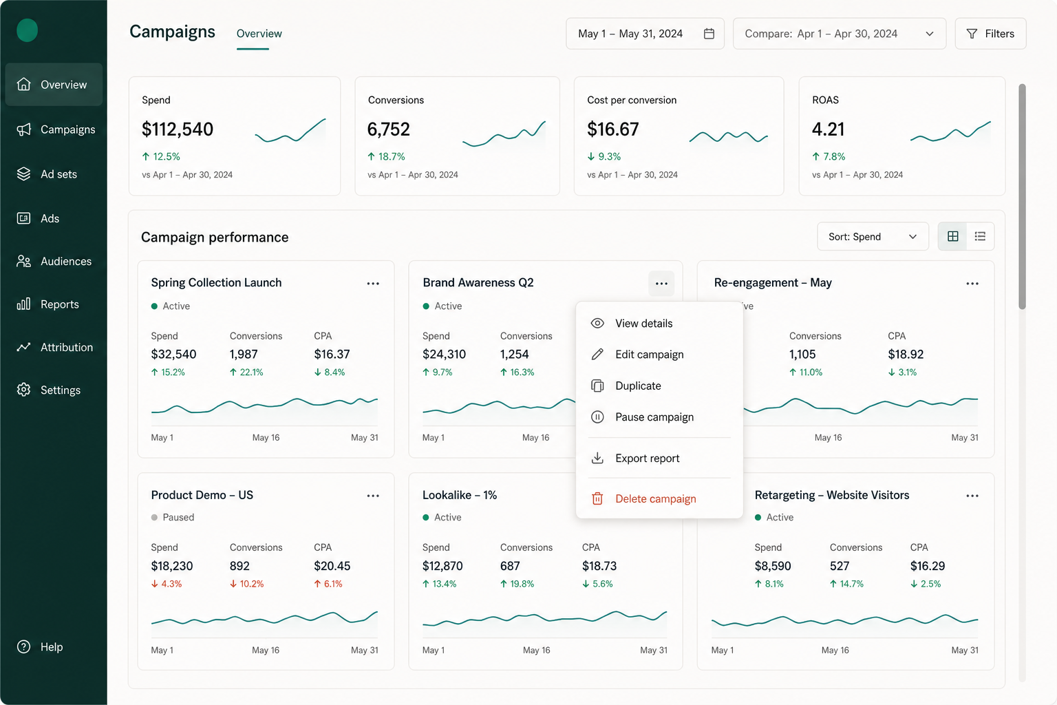Screen dimensions: 1057x705
Task: Open Brand Awareness Q2 campaign title
Action: click(478, 283)
